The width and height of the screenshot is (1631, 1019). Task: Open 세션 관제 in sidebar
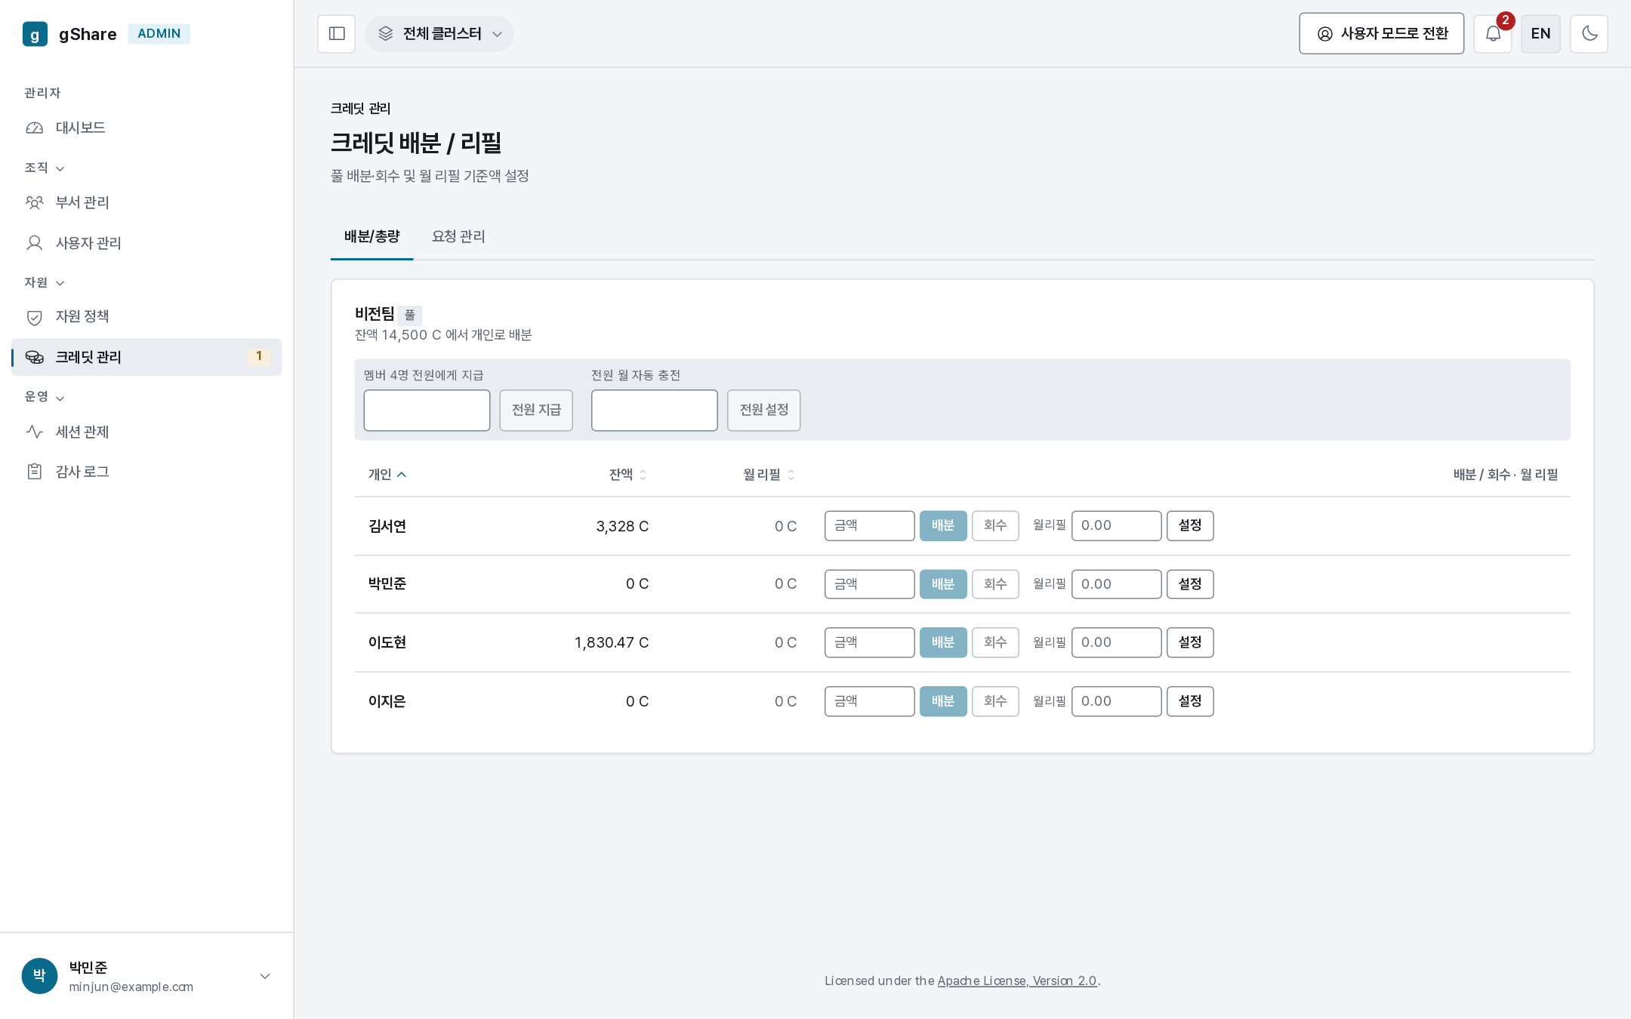(x=146, y=432)
